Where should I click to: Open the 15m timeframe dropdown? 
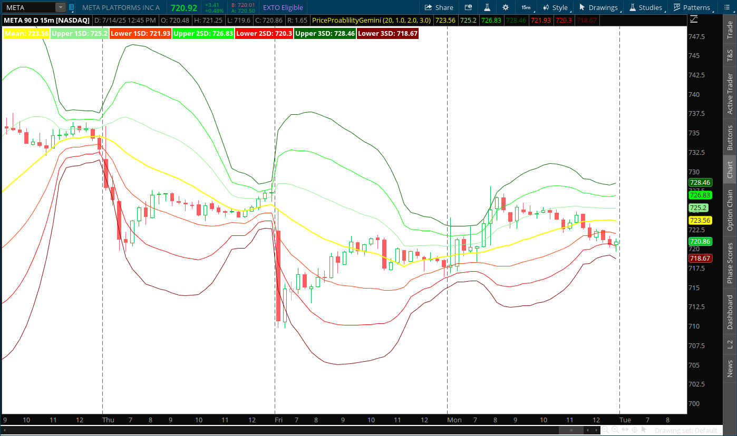[525, 7]
